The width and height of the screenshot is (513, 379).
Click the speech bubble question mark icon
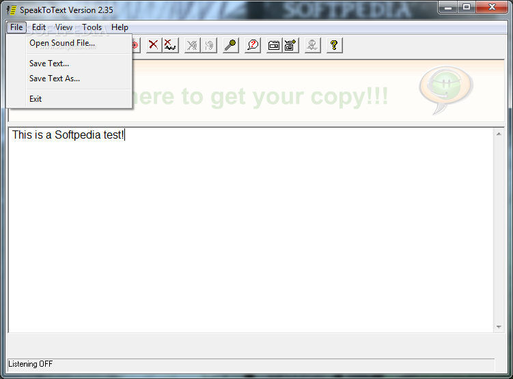click(253, 45)
